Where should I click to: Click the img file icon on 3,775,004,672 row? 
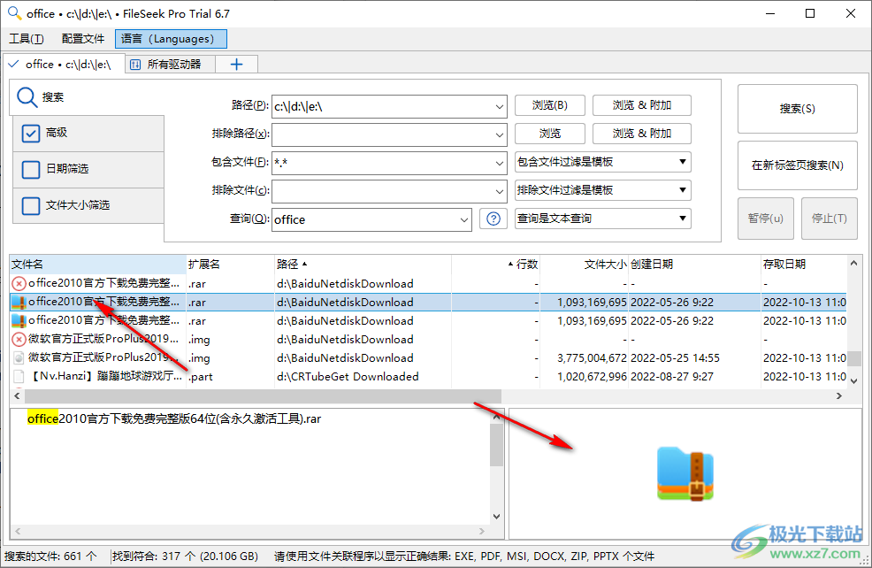coord(19,357)
